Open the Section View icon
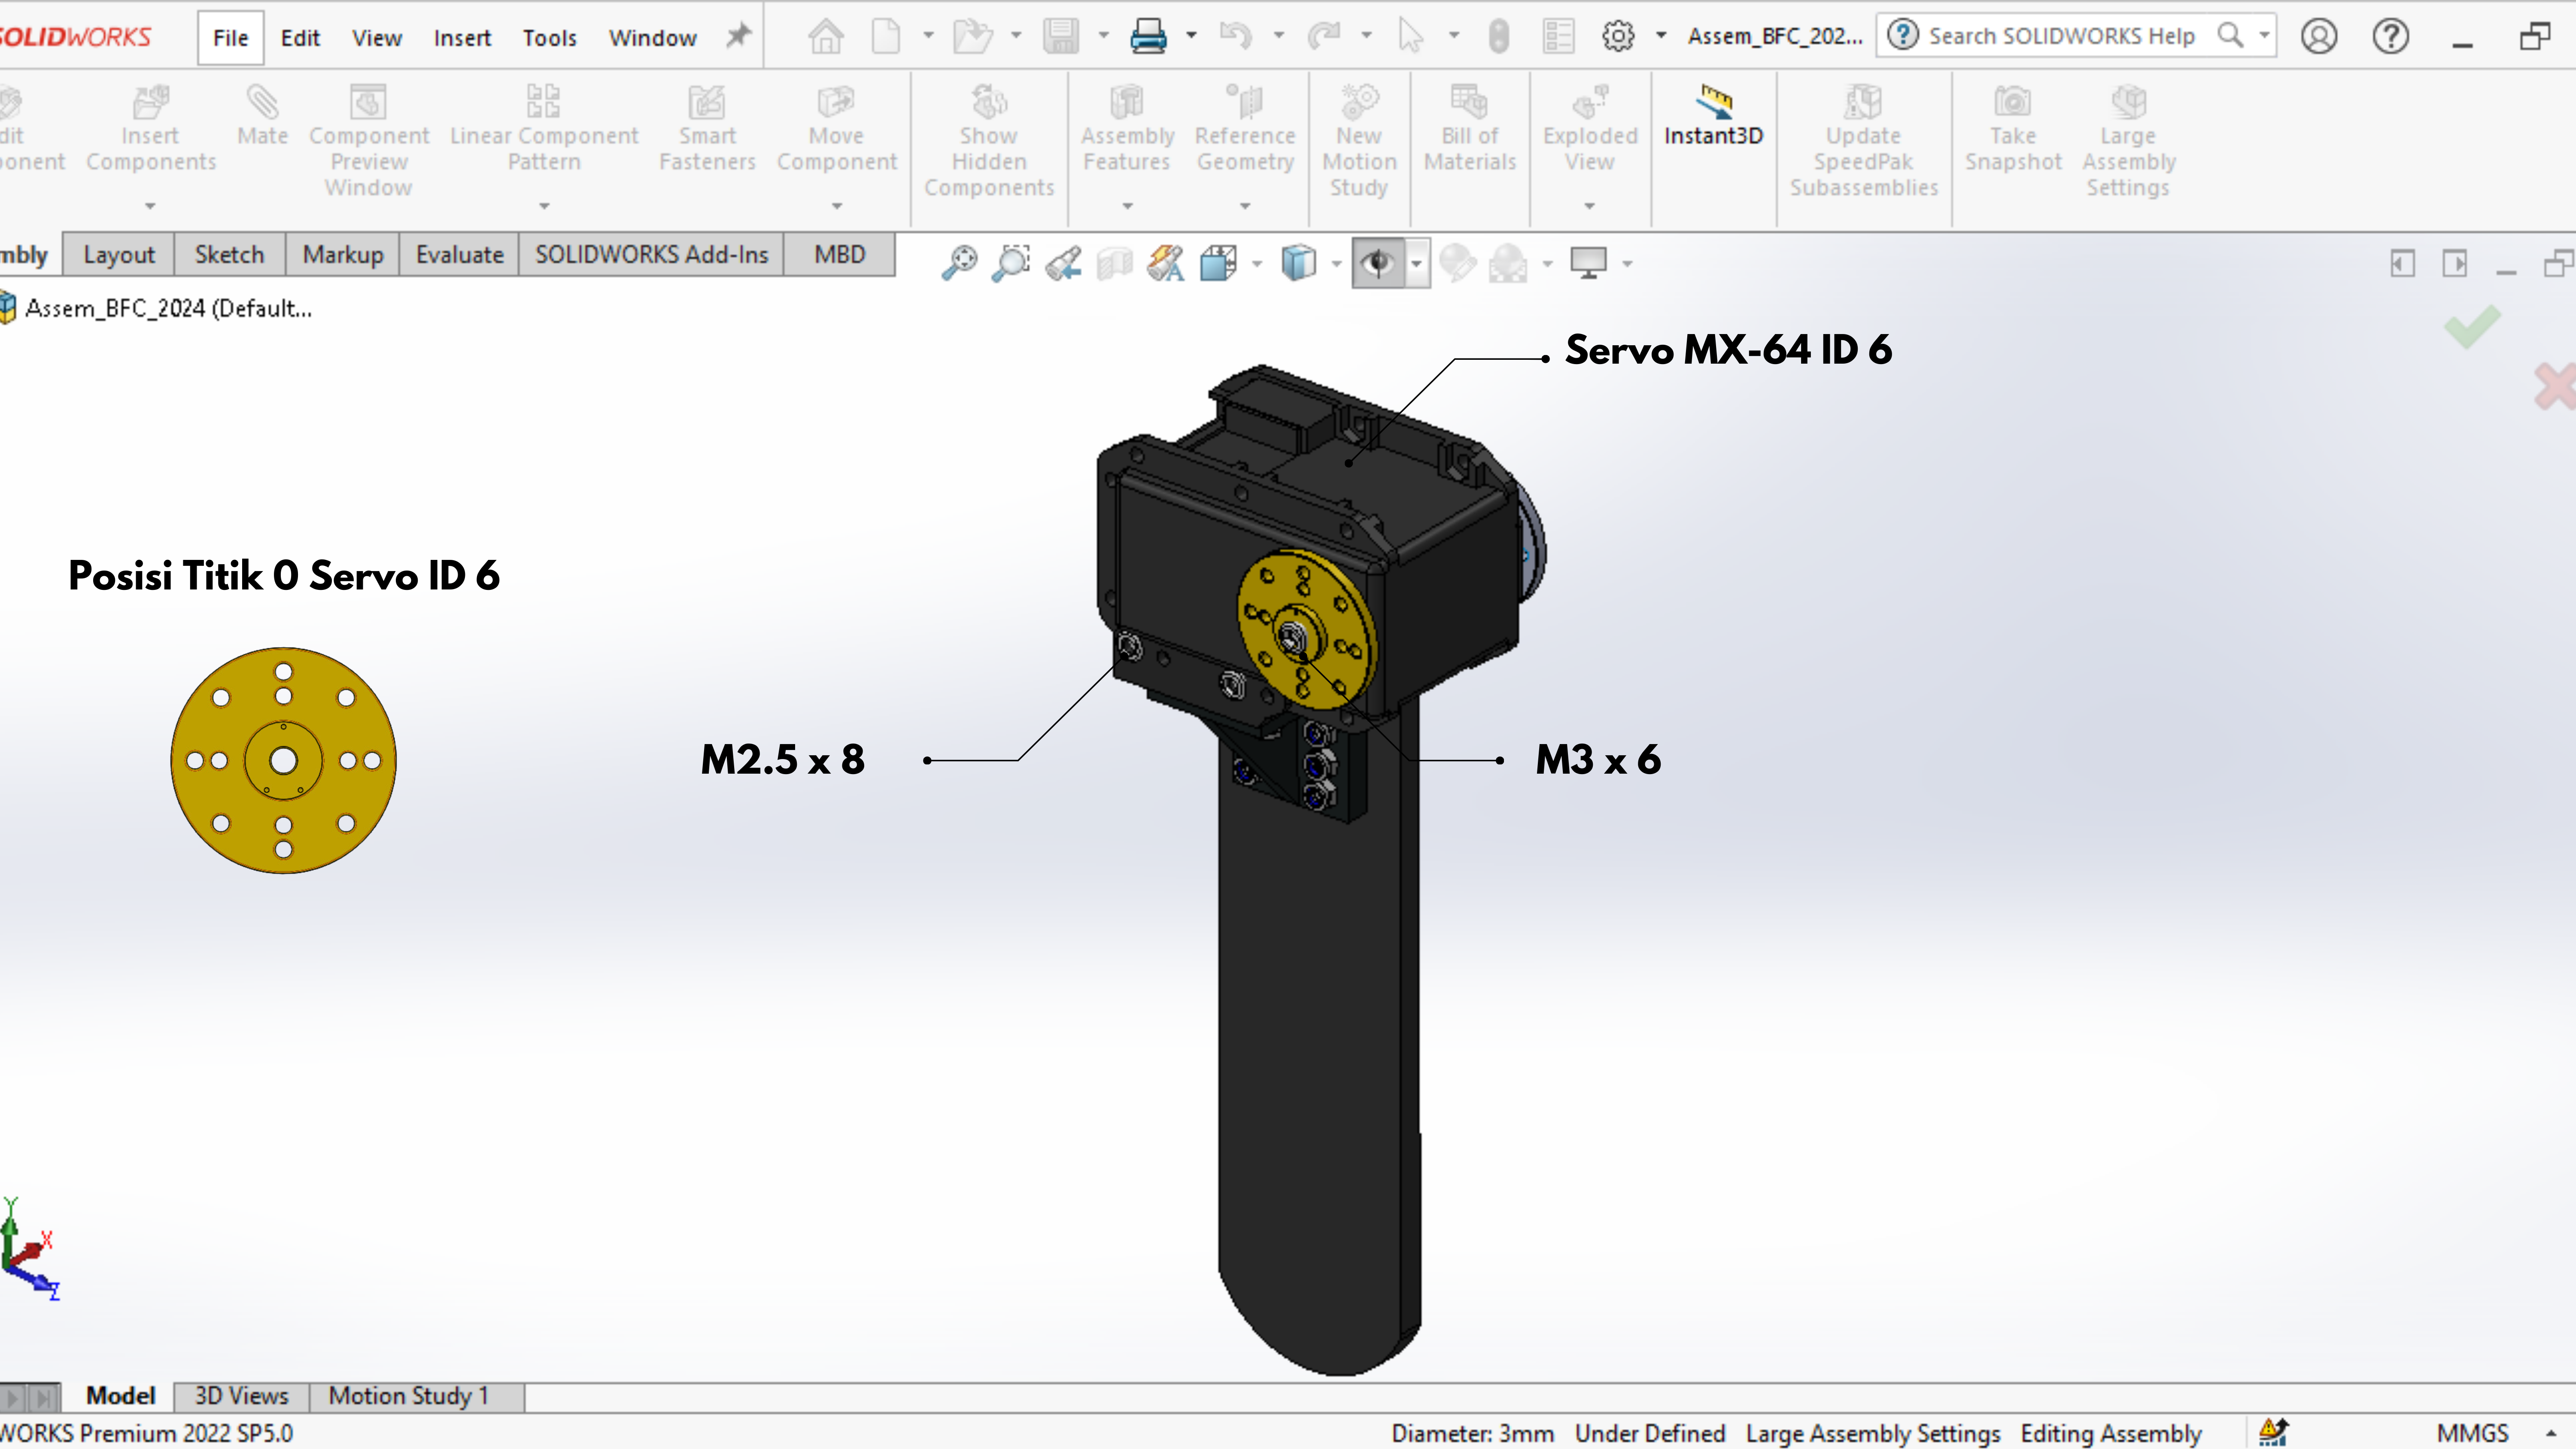 click(x=1115, y=263)
